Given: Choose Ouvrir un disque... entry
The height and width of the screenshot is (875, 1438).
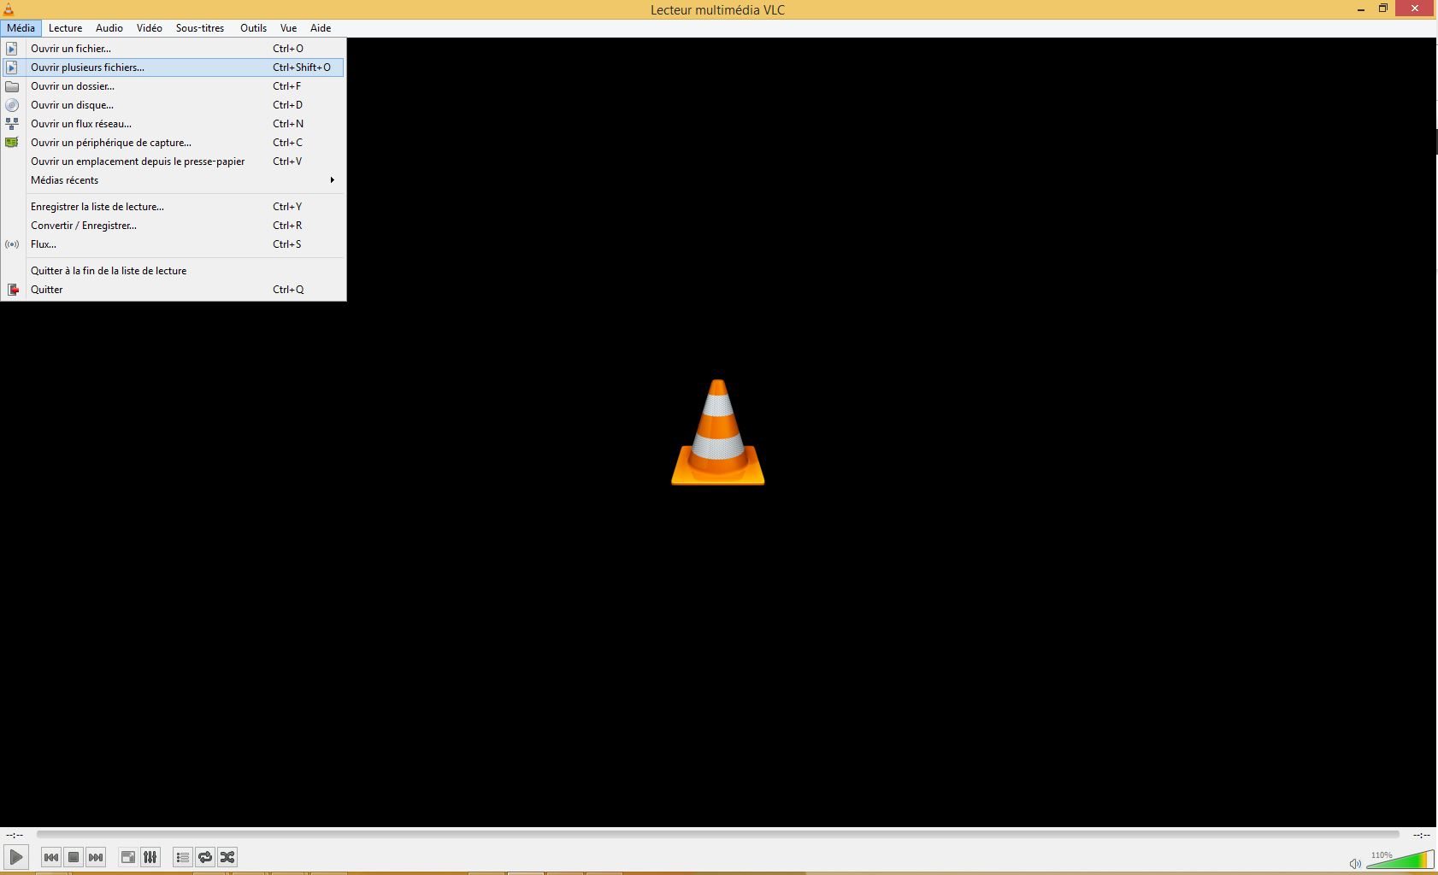Looking at the screenshot, I should 174,105.
